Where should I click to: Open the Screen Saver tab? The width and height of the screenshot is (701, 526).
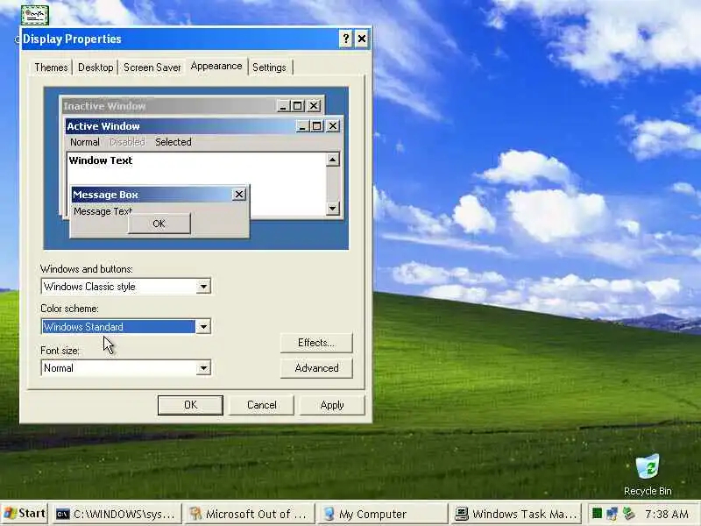pyautogui.click(x=152, y=68)
